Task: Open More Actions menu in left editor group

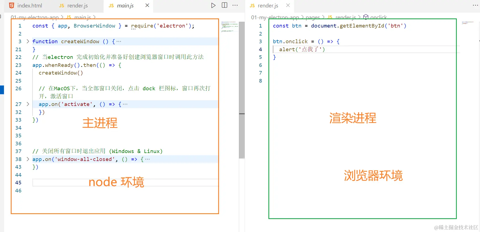Action: pyautogui.click(x=235, y=5)
